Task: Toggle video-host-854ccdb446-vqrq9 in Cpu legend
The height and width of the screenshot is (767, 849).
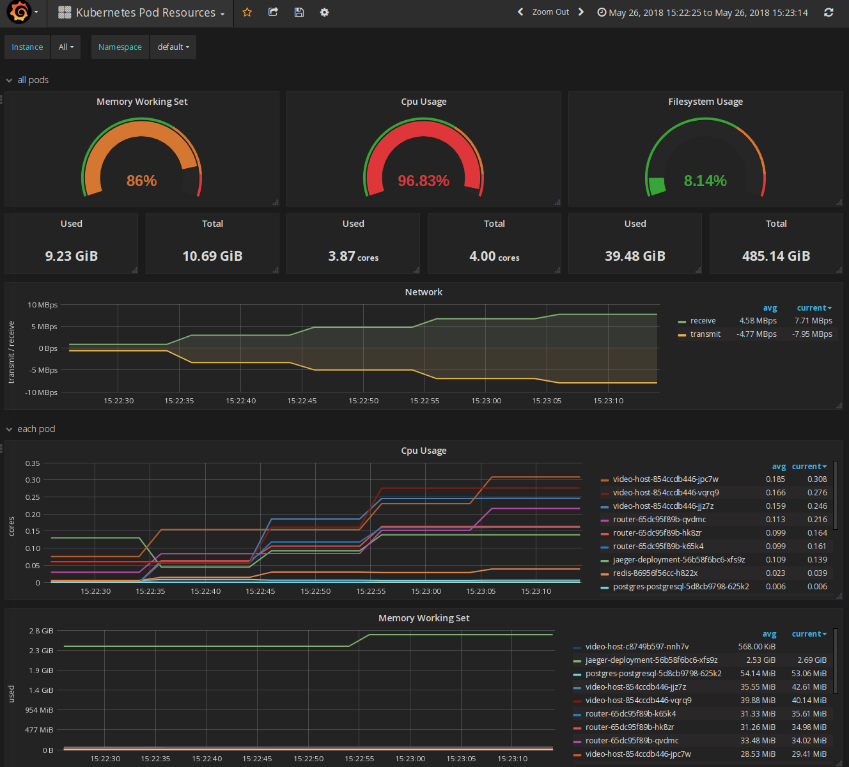Action: click(666, 493)
